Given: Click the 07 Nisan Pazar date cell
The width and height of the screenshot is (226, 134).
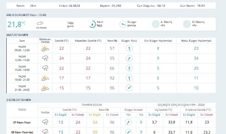Looking at the screenshot, I should point(22,122).
